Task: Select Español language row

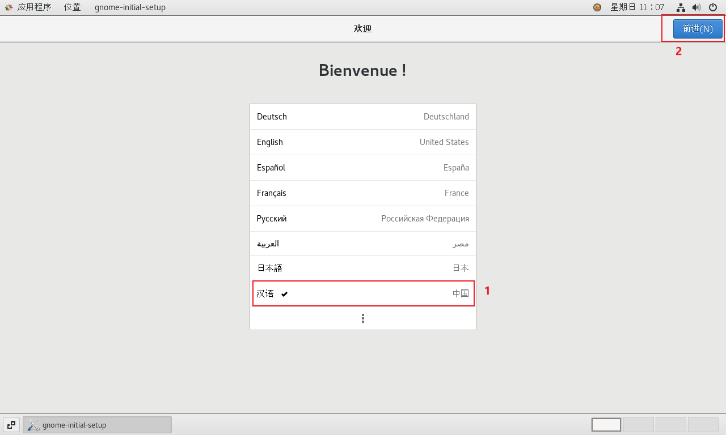Action: pyautogui.click(x=363, y=168)
